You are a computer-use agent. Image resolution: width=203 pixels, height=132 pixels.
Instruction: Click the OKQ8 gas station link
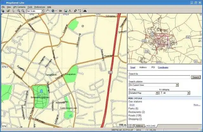coord(132,105)
